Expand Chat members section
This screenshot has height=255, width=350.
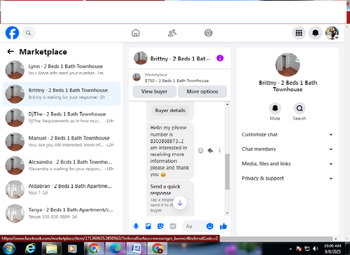(287, 149)
